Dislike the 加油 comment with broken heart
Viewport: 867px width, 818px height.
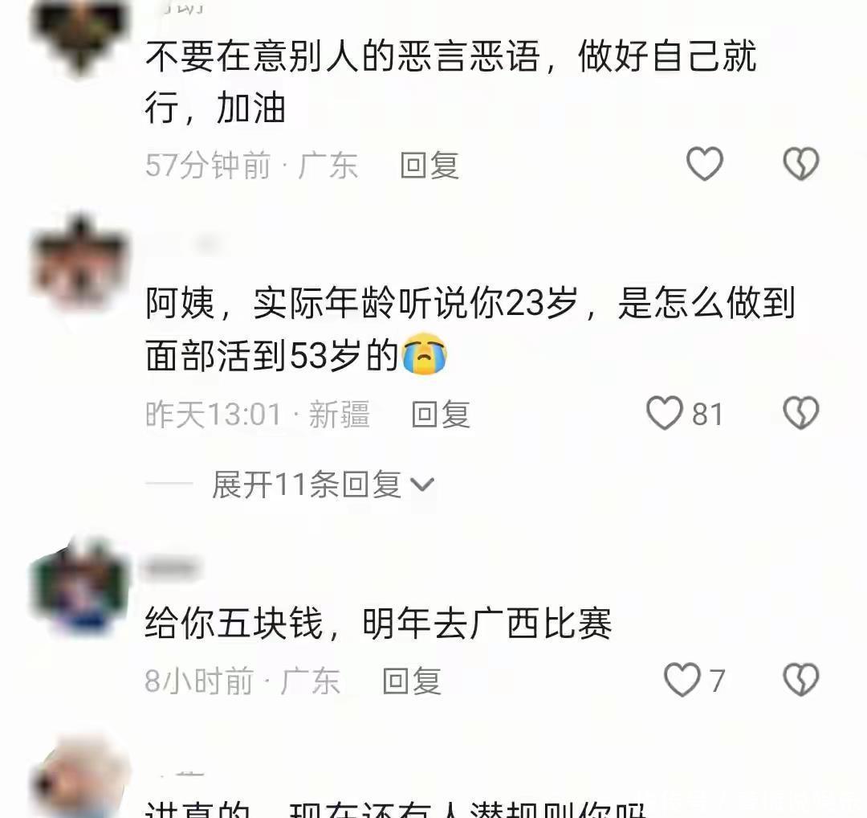click(800, 164)
